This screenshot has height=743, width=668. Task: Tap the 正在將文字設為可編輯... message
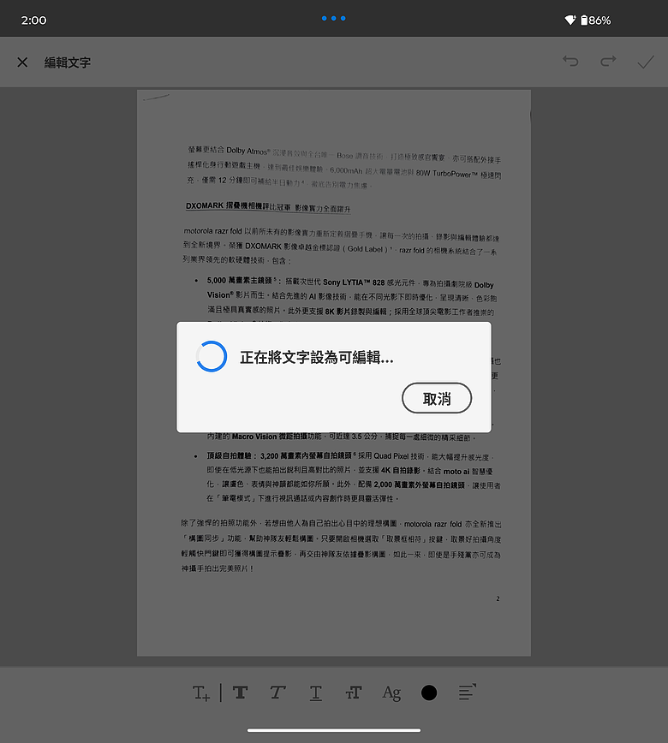click(x=316, y=357)
